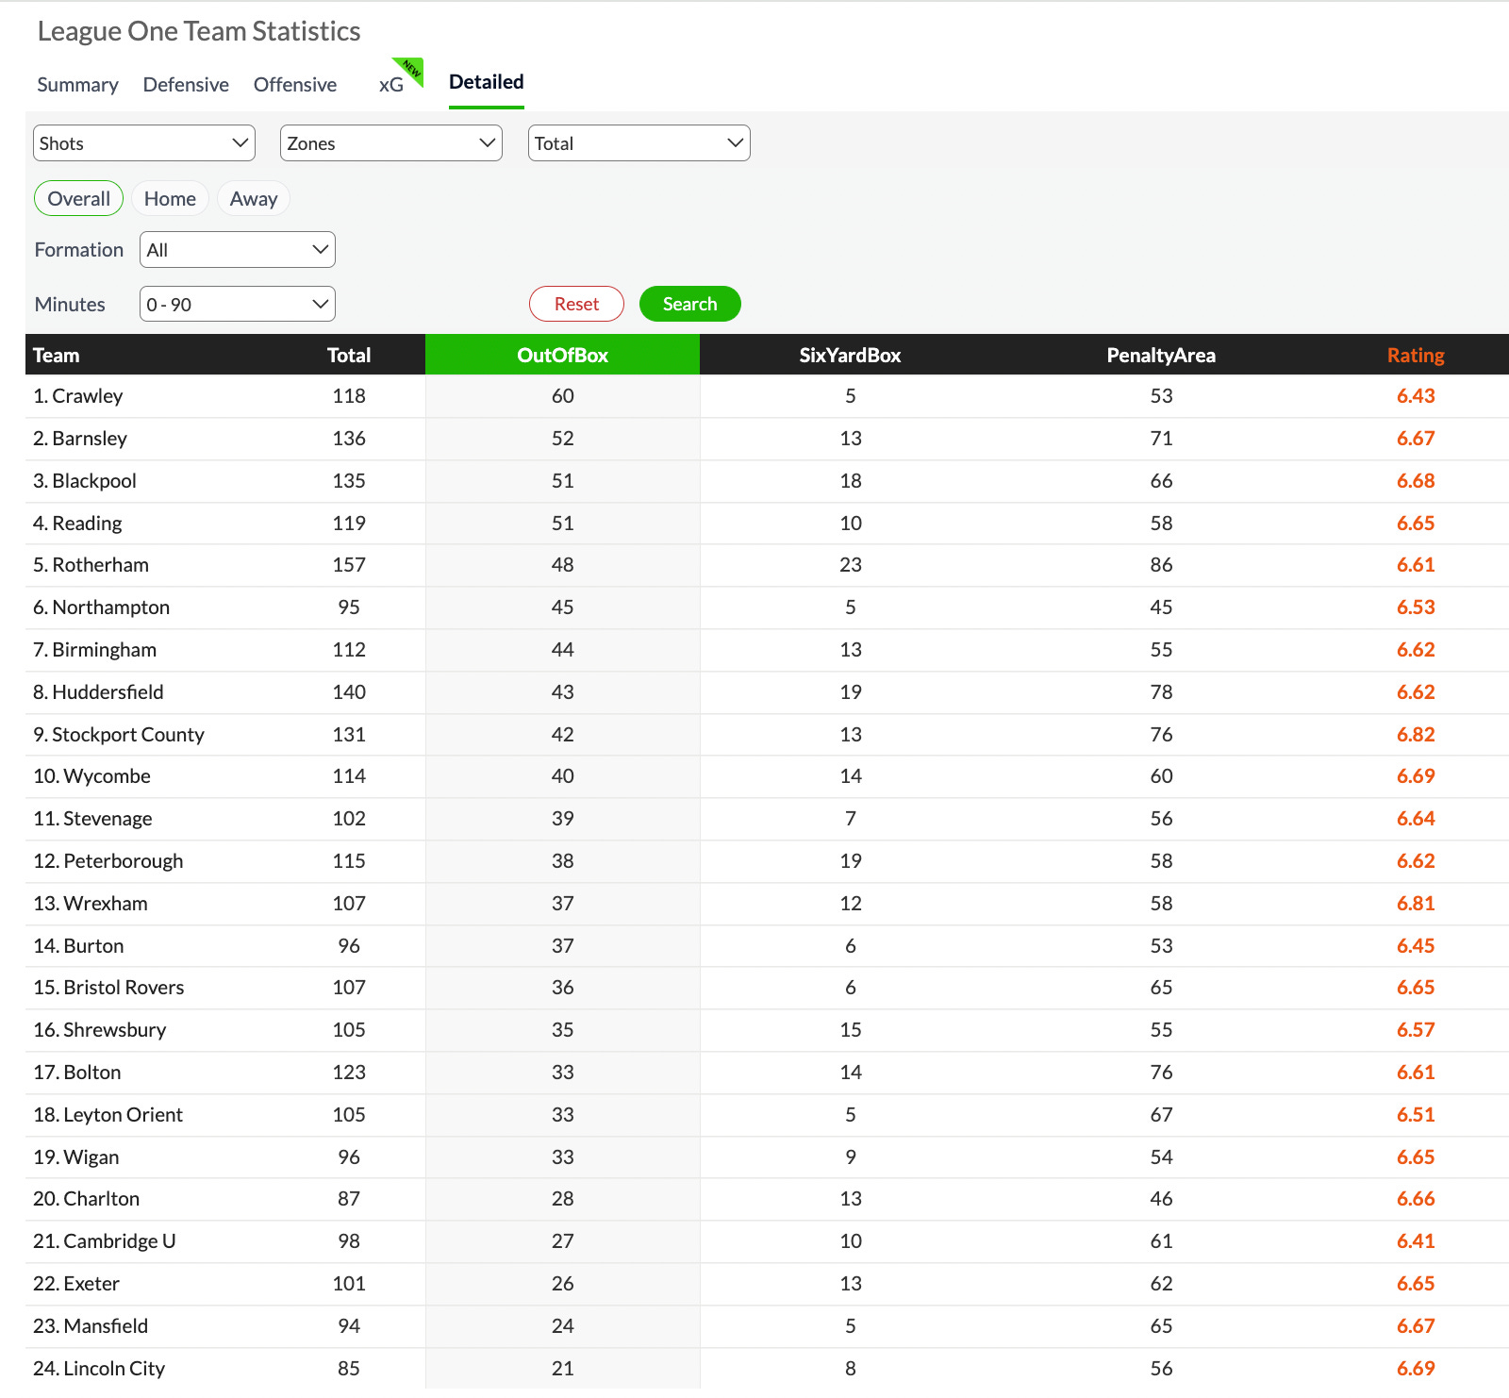Select the Away view toggle
This screenshot has width=1509, height=1398.
254,199
